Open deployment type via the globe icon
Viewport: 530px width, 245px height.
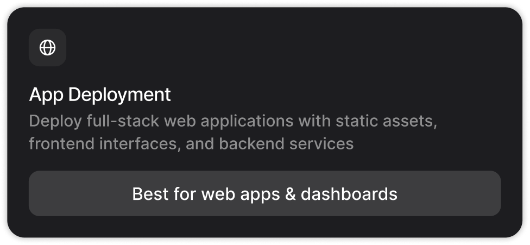[48, 48]
